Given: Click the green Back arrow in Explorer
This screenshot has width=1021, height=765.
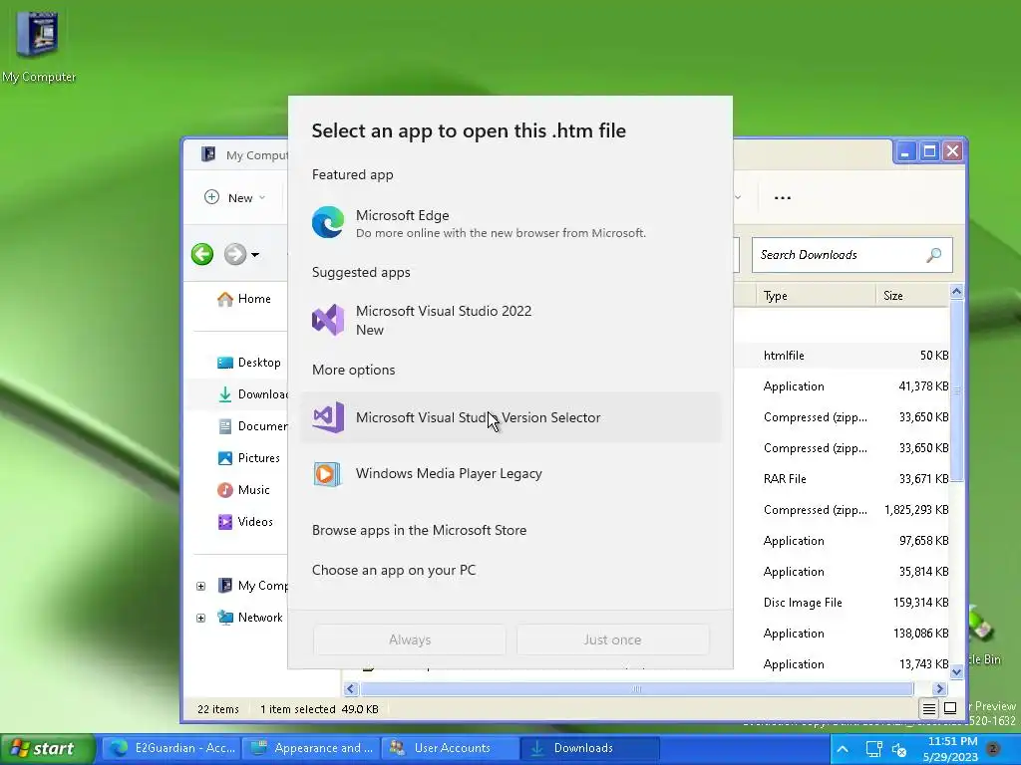Looking at the screenshot, I should click(202, 254).
